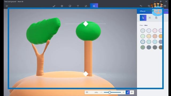Click the zoom slider handle
The width and height of the screenshot is (171, 96).
[110, 93]
